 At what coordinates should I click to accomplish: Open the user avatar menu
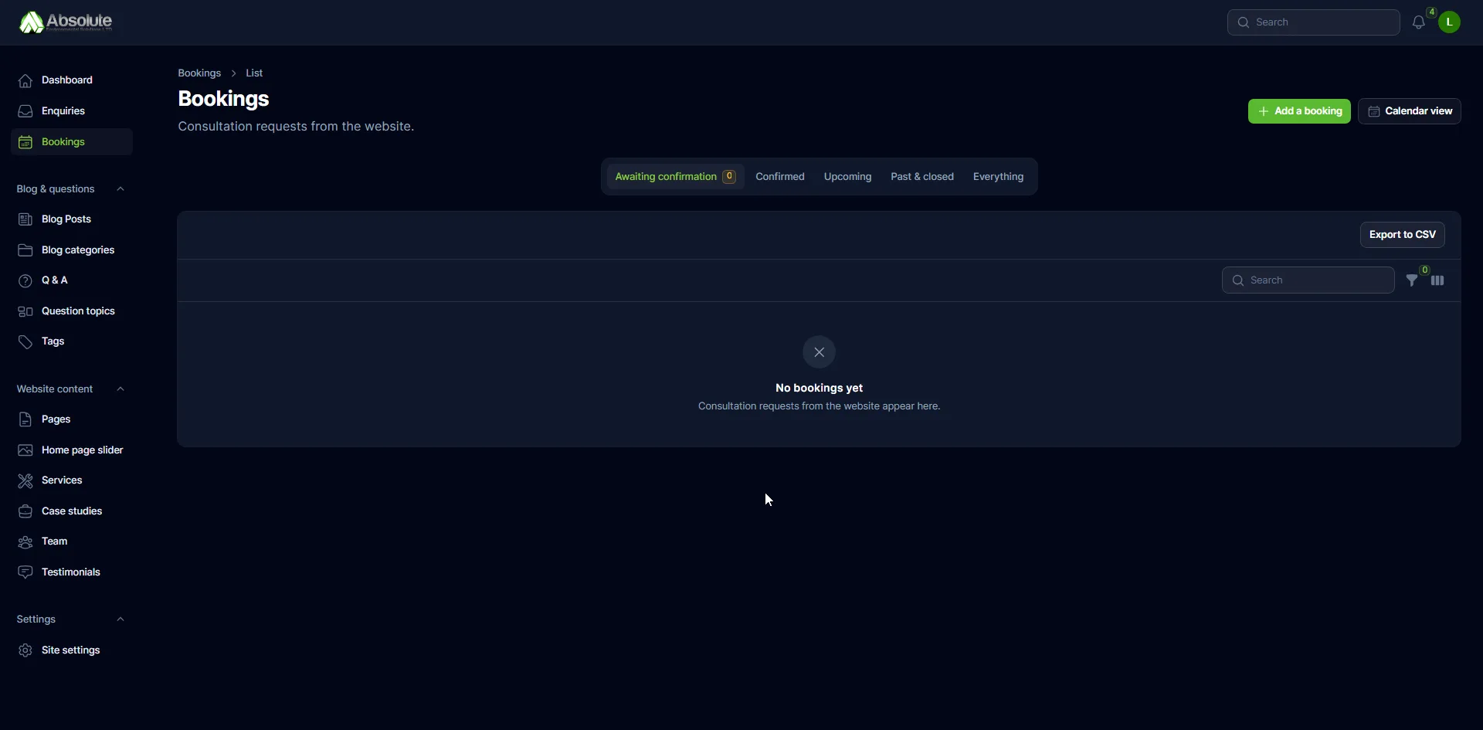1449,22
